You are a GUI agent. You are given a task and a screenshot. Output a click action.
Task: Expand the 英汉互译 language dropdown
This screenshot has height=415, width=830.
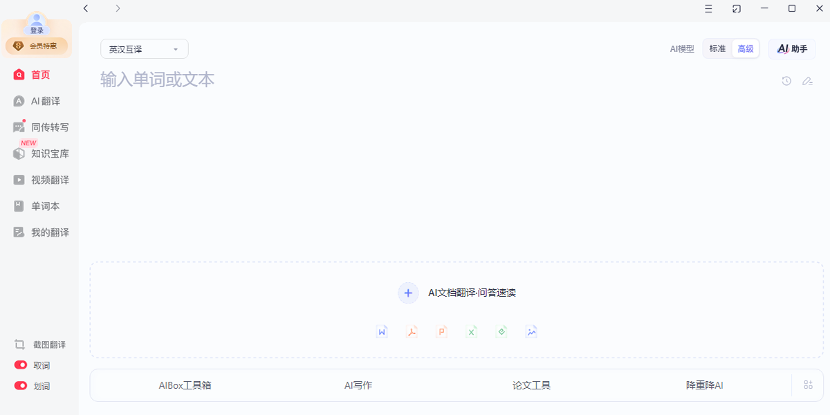click(x=145, y=49)
